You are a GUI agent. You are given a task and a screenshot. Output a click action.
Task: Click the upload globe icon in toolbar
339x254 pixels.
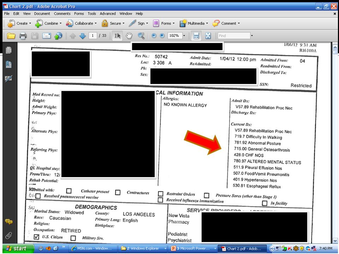58,36
